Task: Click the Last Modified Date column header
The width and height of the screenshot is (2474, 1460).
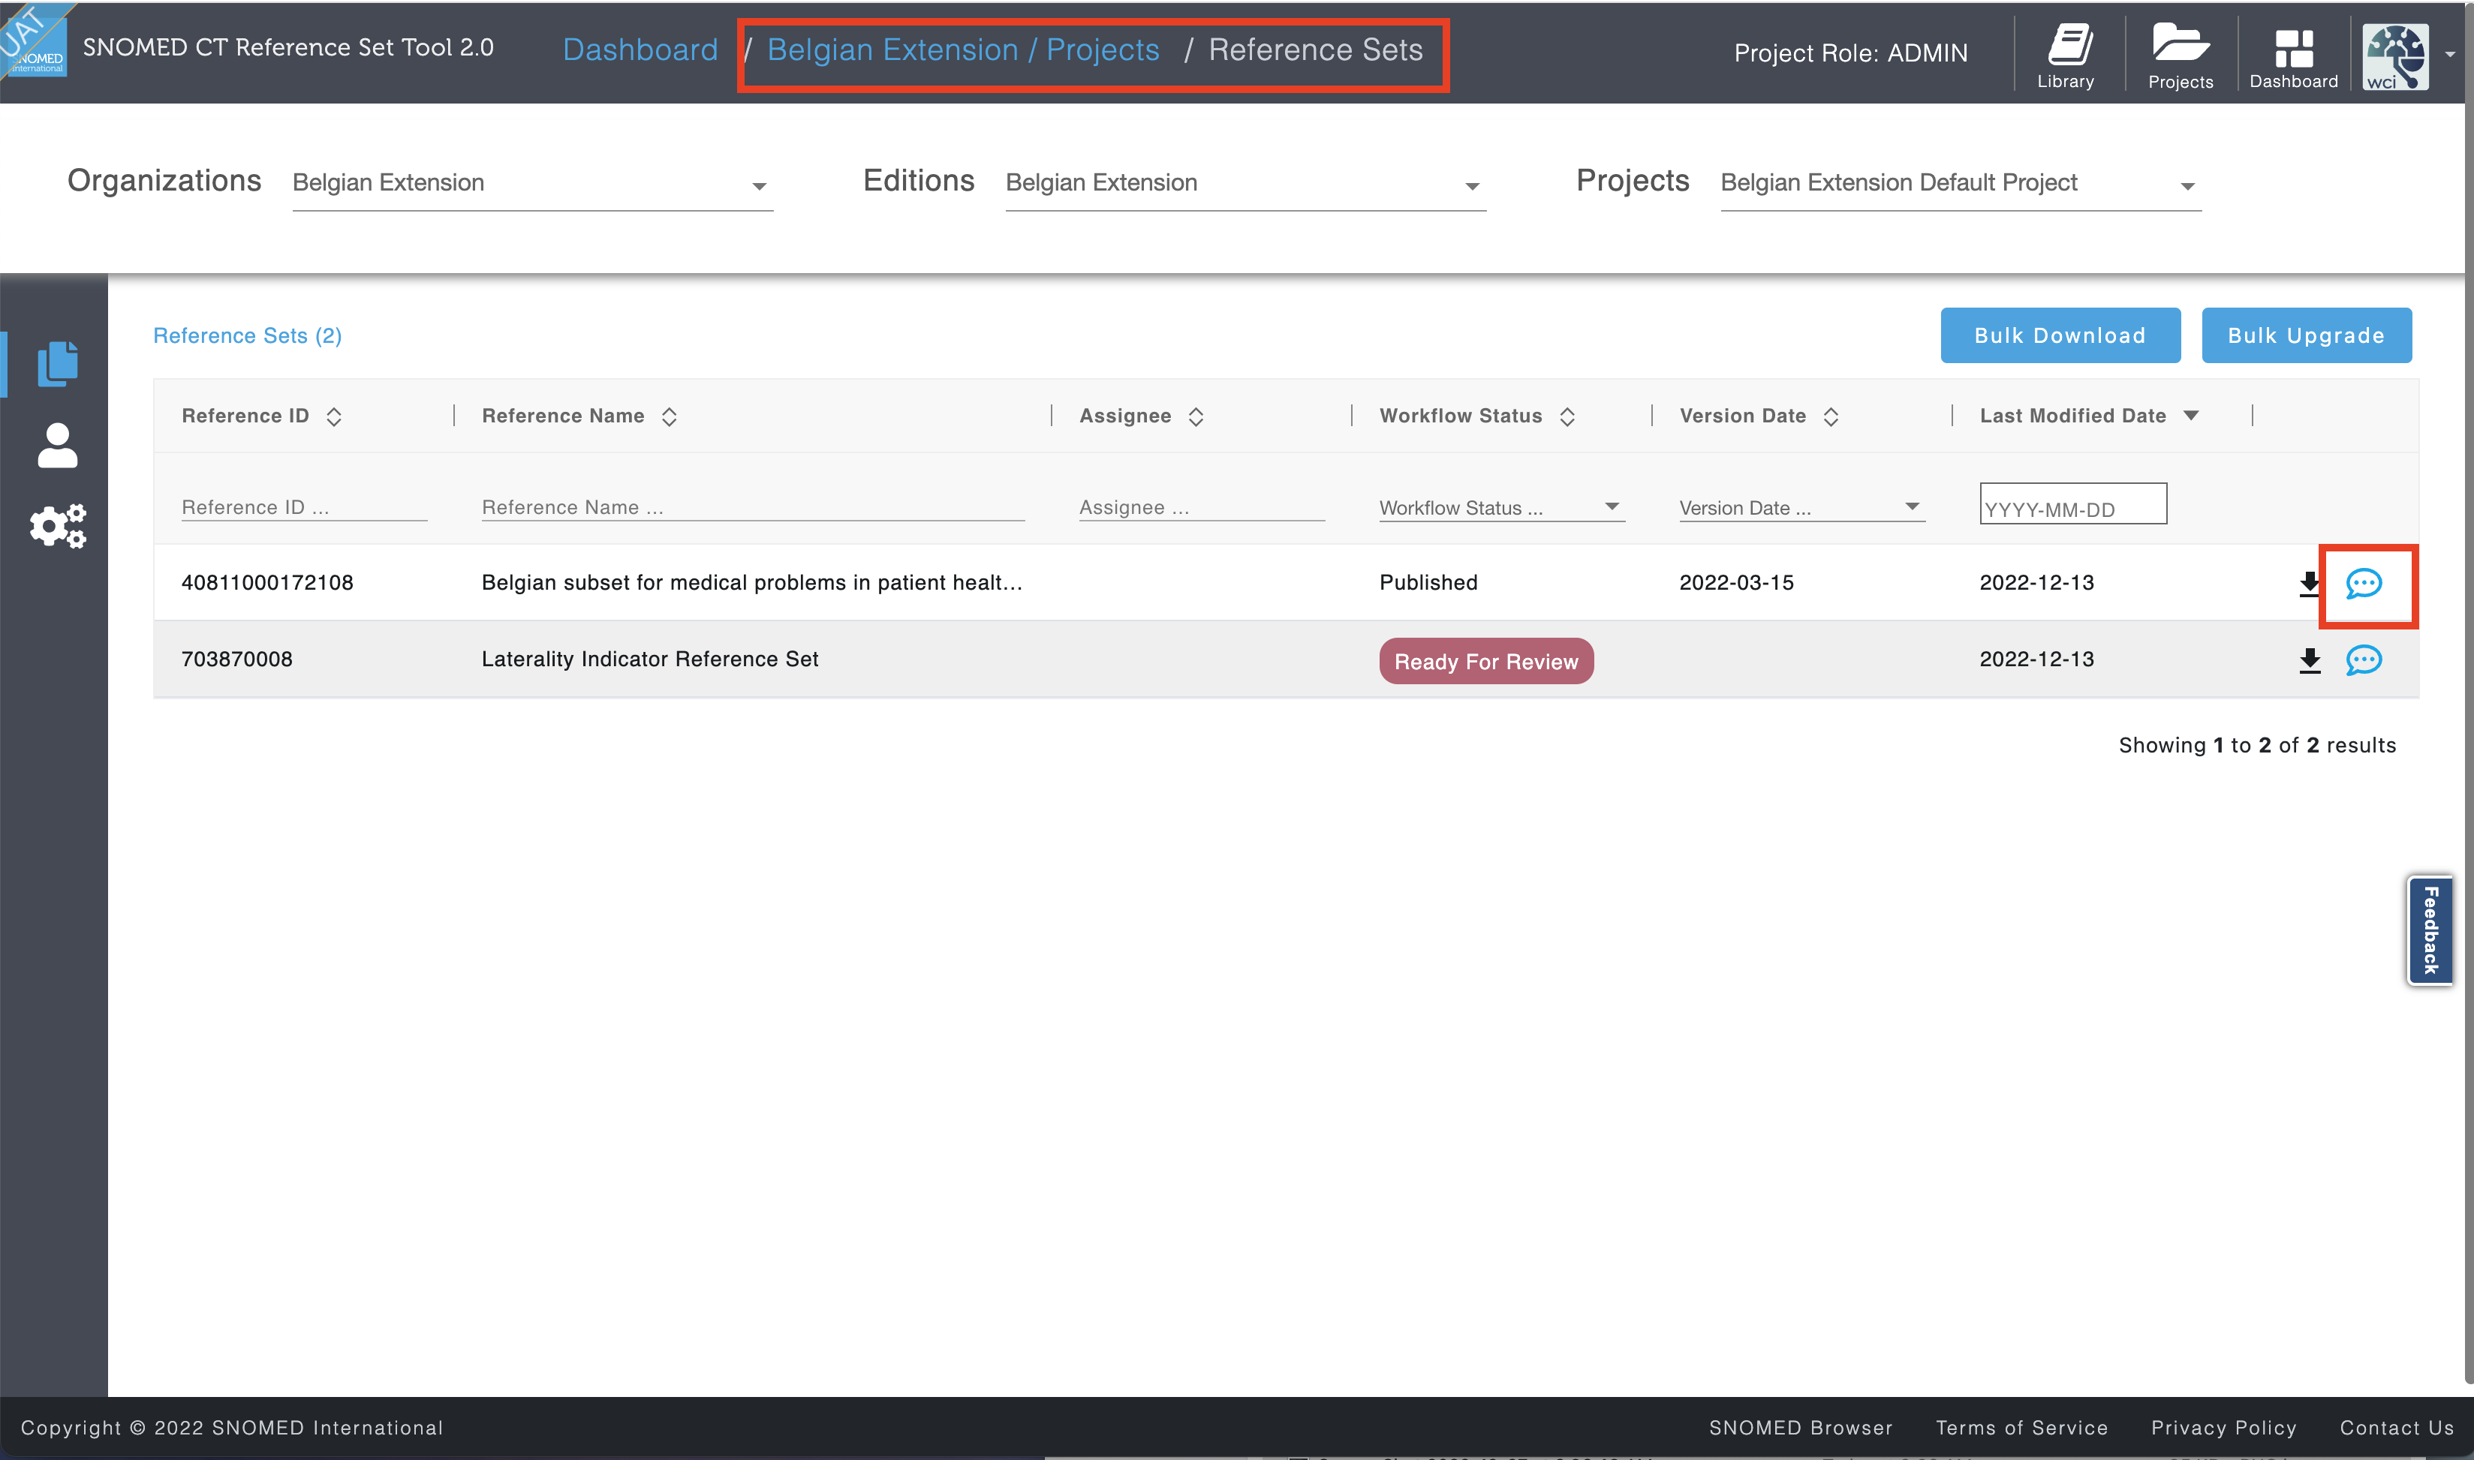Action: coord(2072,415)
